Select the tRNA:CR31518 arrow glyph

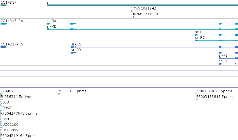[134, 17]
